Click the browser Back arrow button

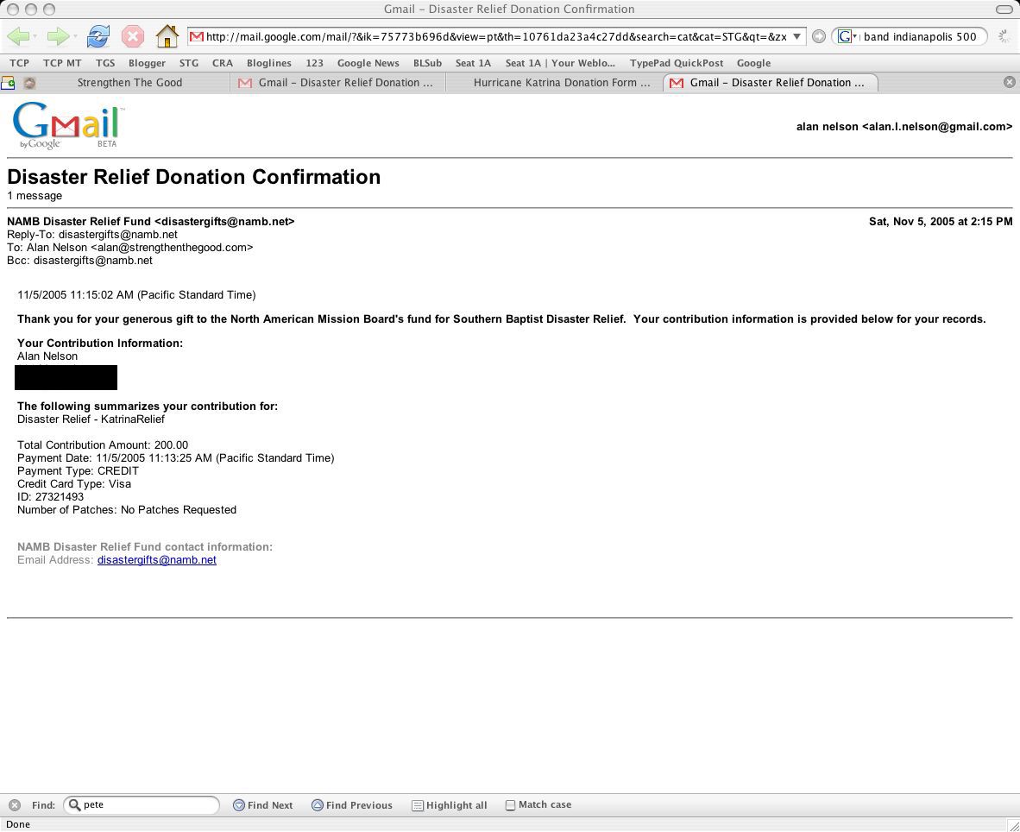18,36
